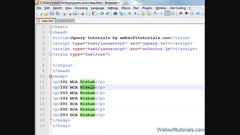Open the Macro menu
Screen dimensions: 240x135
(x=126, y=8)
